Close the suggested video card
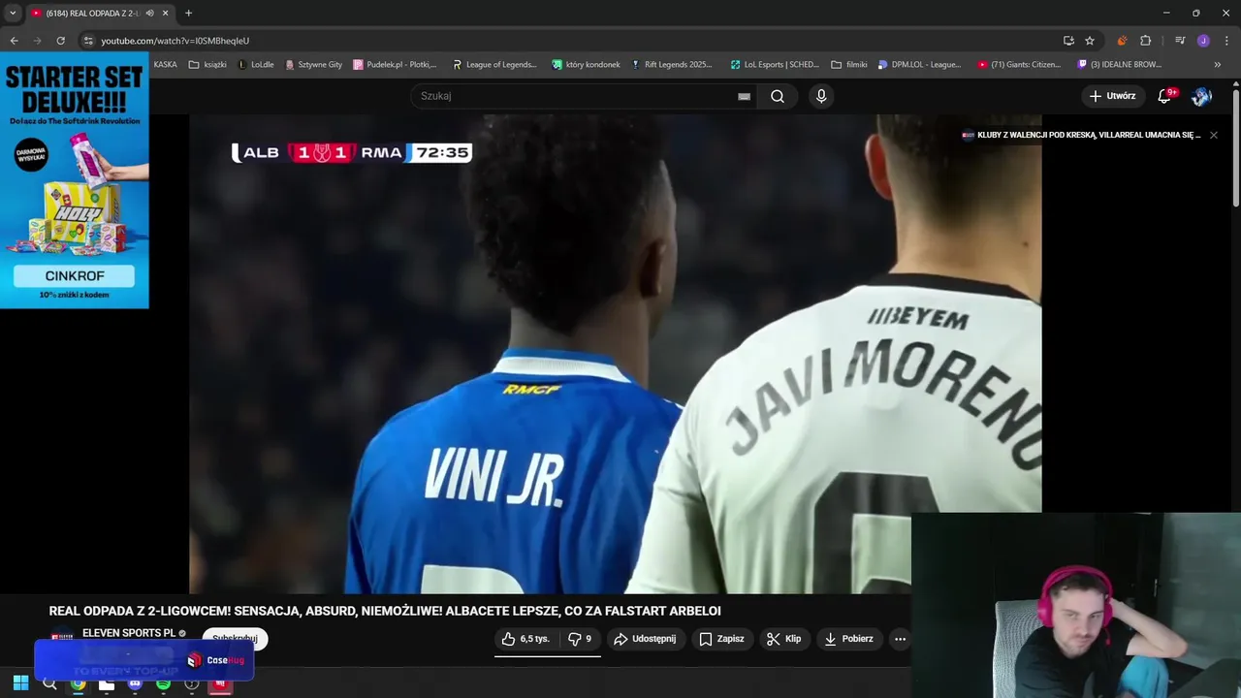This screenshot has height=698, width=1241. coord(1213,135)
